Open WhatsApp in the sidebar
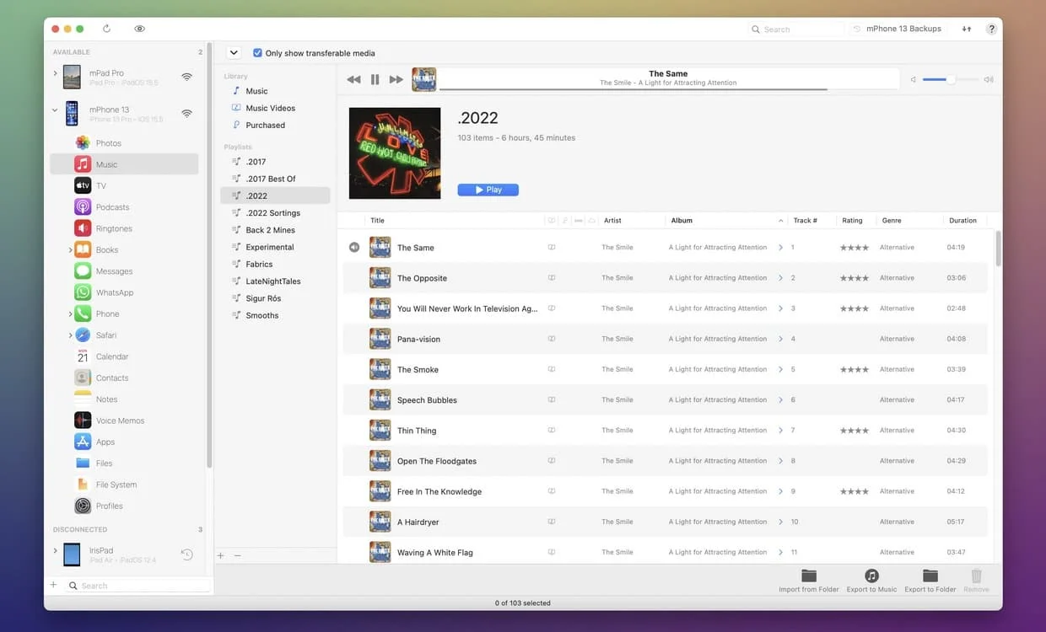The height and width of the screenshot is (632, 1046). 115,292
